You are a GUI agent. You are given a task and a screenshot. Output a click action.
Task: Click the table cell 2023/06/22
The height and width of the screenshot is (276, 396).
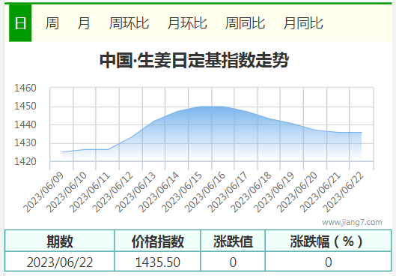coord(60,262)
